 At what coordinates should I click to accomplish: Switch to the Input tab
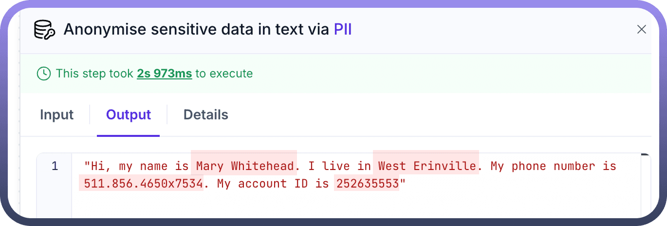(56, 115)
